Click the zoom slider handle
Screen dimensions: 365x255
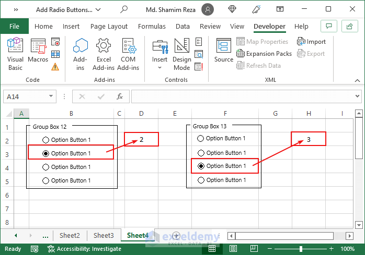point(301,249)
